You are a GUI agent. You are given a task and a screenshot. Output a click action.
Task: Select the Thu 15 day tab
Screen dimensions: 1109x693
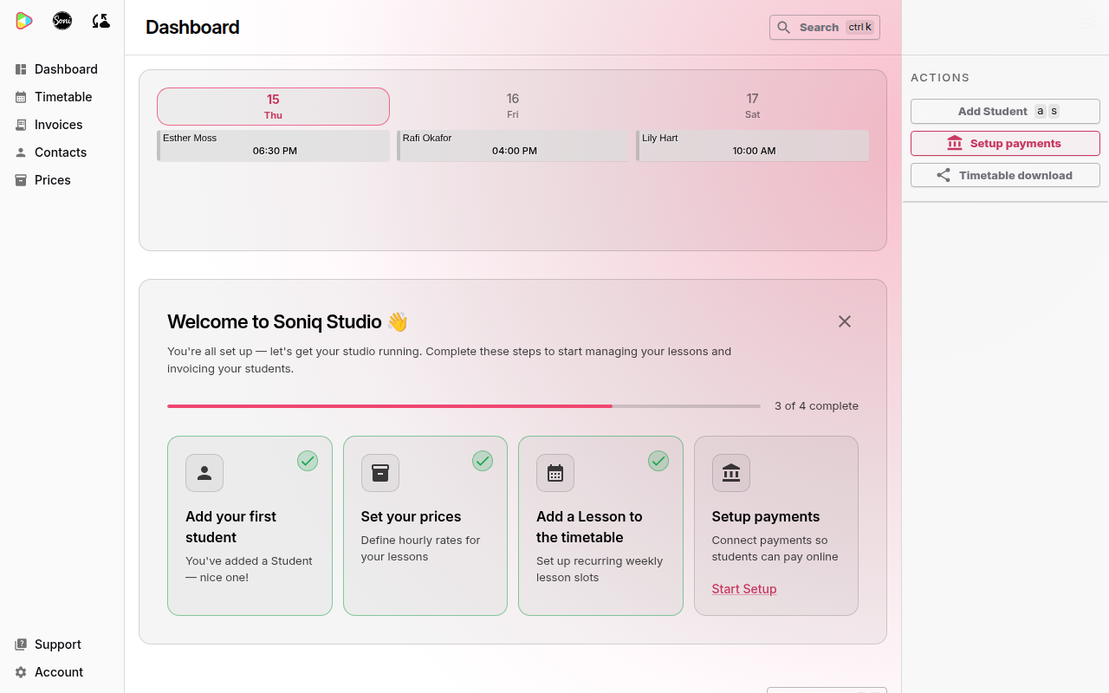pos(273,107)
